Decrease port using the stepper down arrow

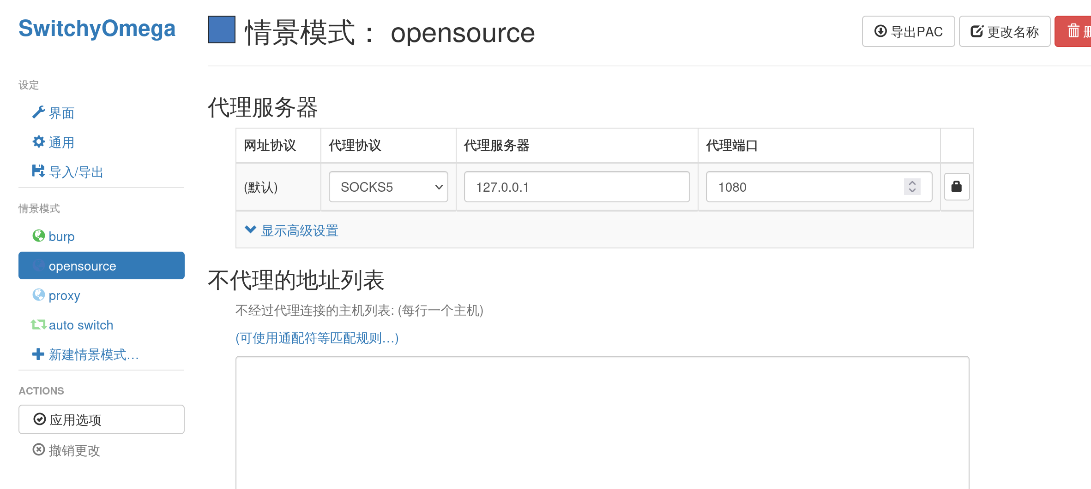(912, 191)
